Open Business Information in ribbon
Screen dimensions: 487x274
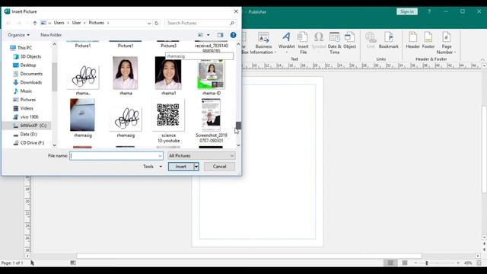click(x=263, y=43)
